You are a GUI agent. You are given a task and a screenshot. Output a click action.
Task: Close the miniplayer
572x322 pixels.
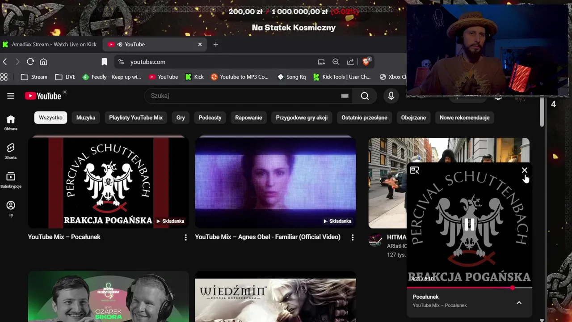pyautogui.click(x=524, y=170)
